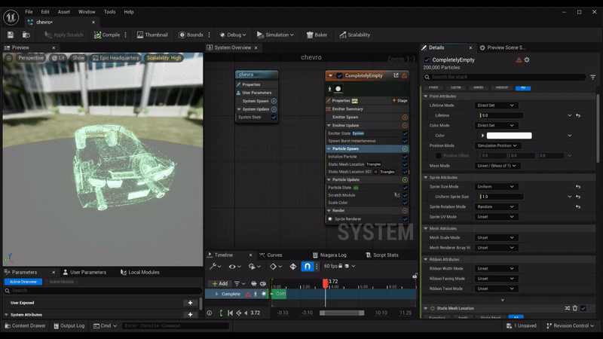603x339 pixels.
Task: Open the Debug dropdown menu
Action: pos(232,35)
